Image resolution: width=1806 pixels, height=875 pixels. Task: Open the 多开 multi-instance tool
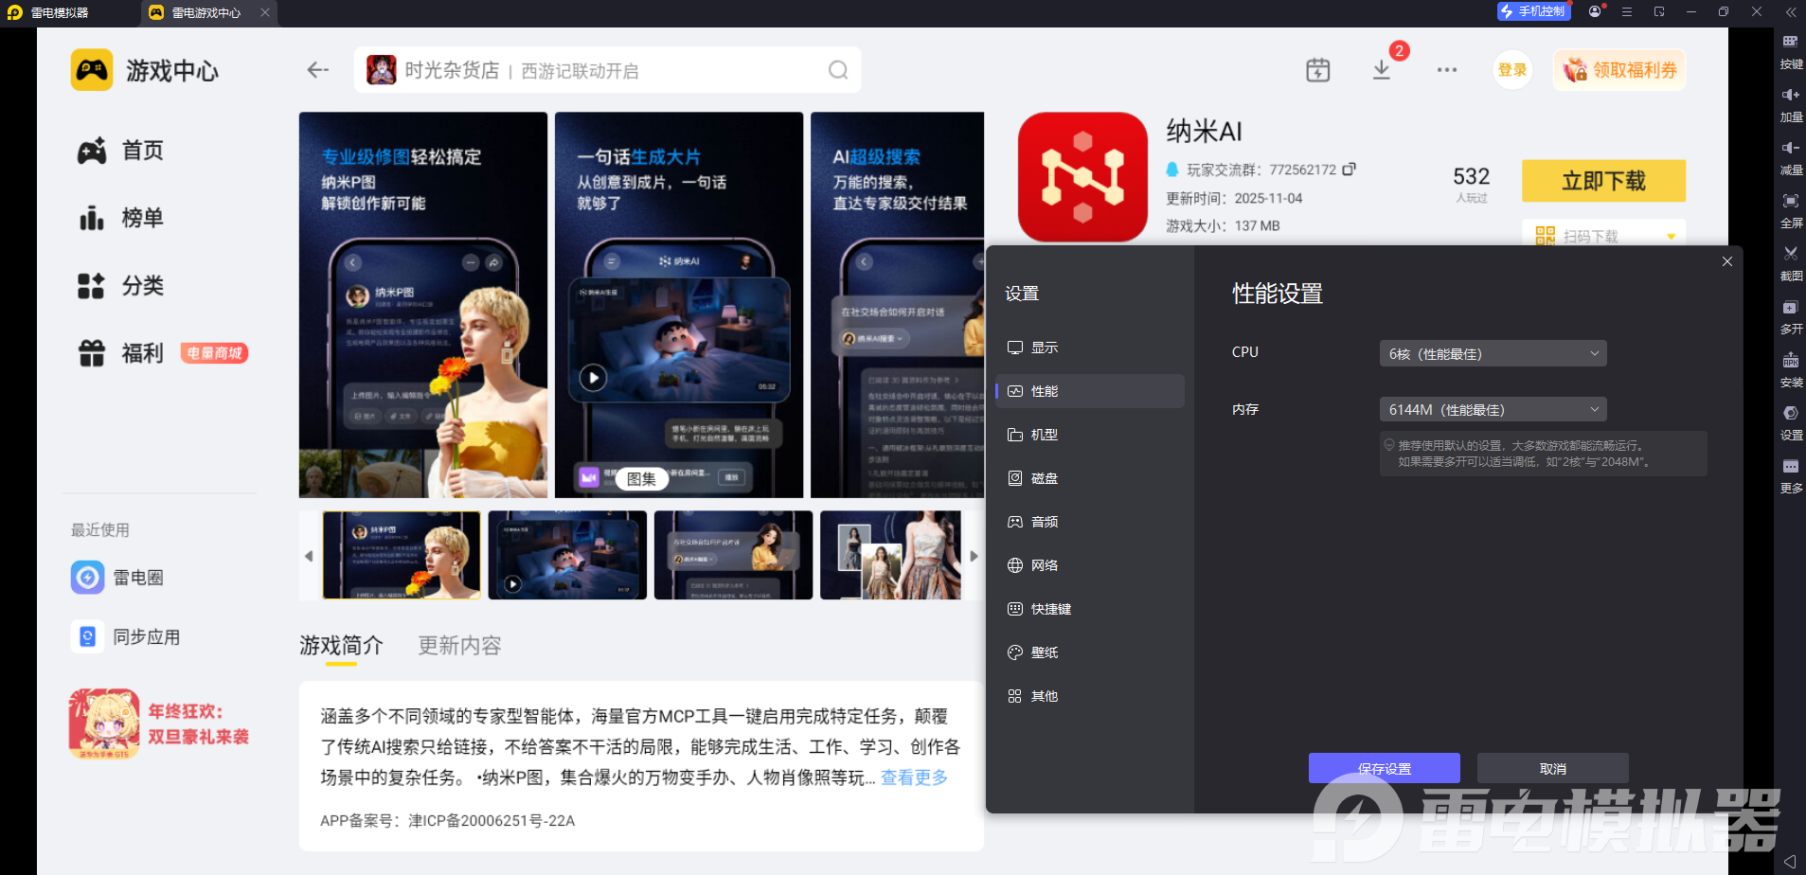click(x=1791, y=316)
